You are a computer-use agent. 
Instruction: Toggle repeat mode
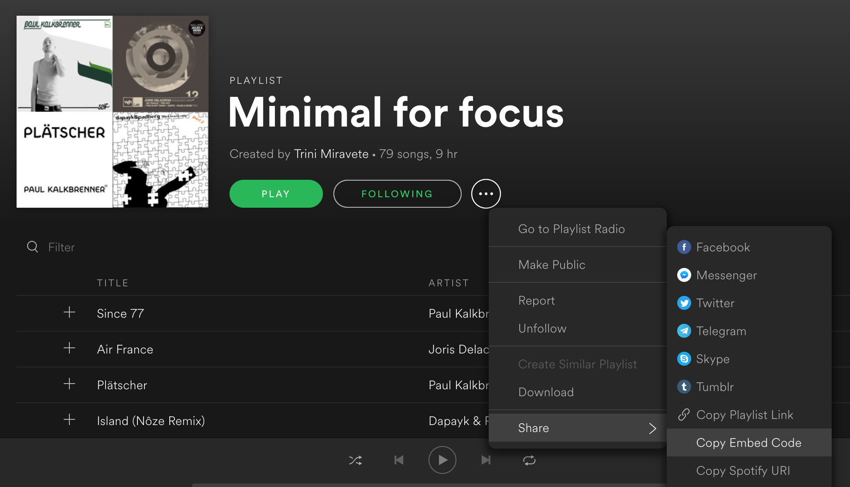pyautogui.click(x=529, y=460)
